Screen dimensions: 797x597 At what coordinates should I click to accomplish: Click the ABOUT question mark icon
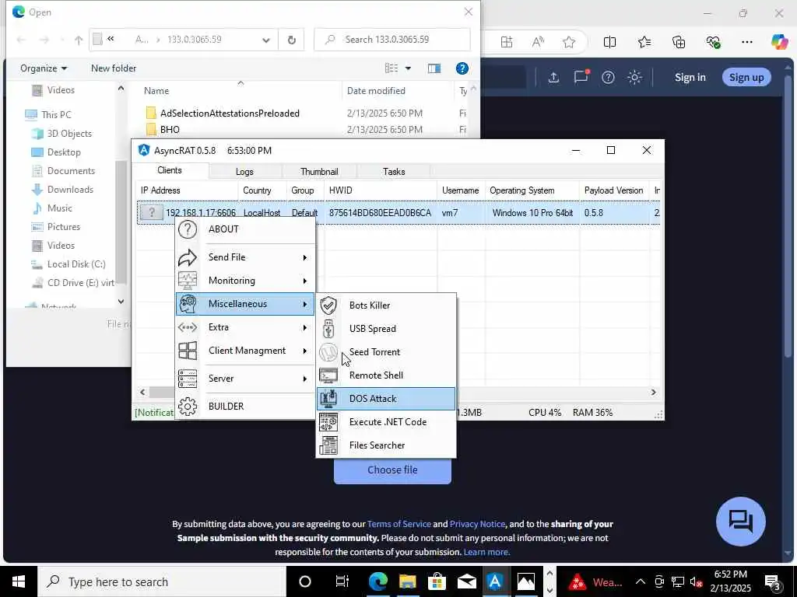click(188, 229)
